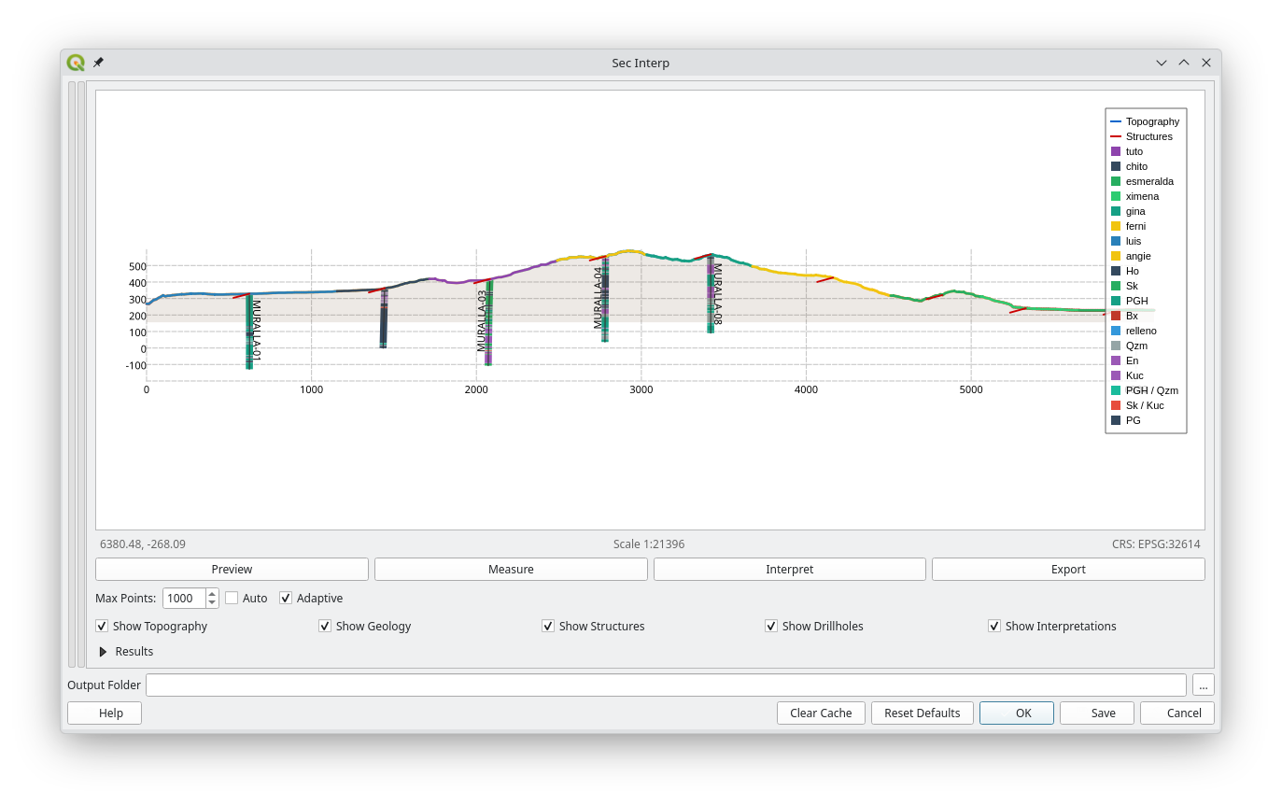
Task: Click the tuto purple legend swatch
Action: point(1116,151)
